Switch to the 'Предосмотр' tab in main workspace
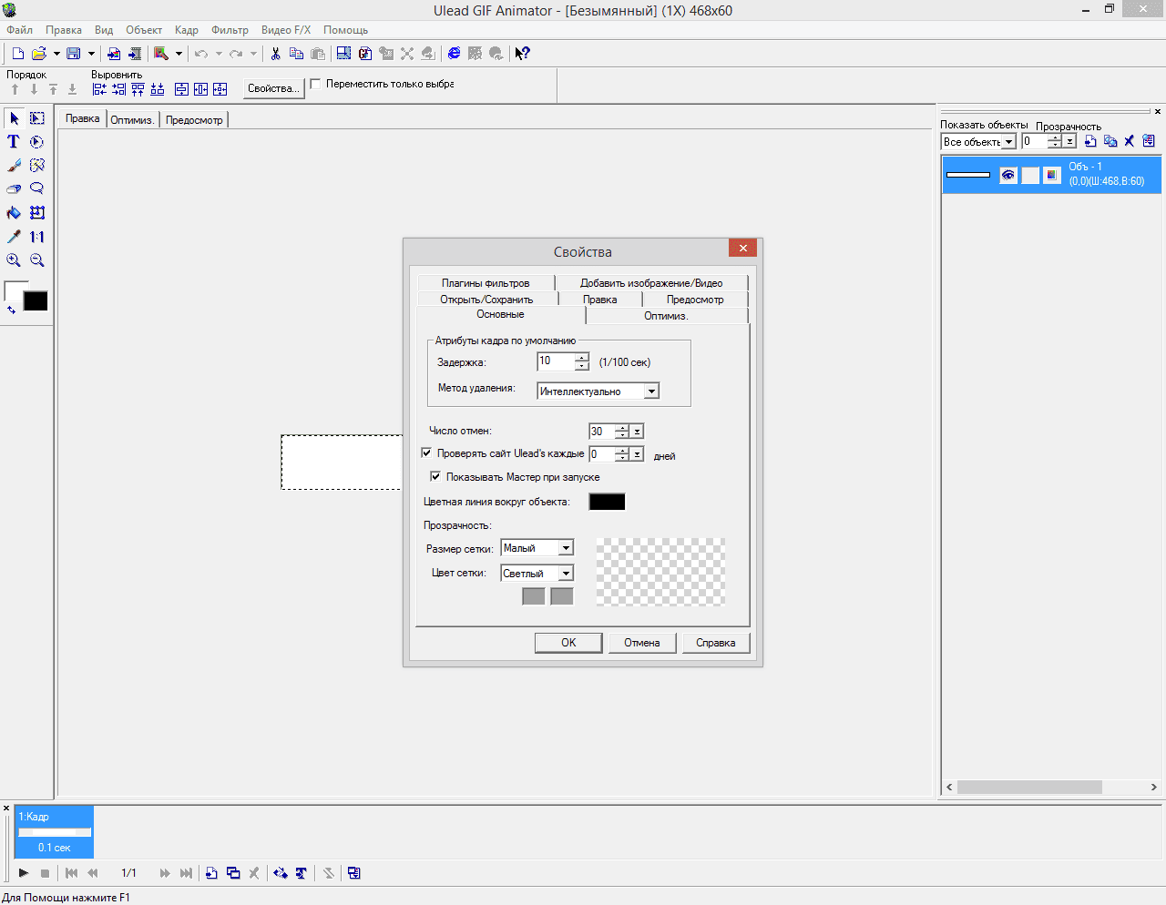The width and height of the screenshot is (1166, 905). tap(194, 119)
